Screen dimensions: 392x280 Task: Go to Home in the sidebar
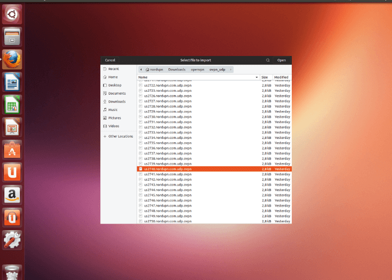pyautogui.click(x=119, y=77)
